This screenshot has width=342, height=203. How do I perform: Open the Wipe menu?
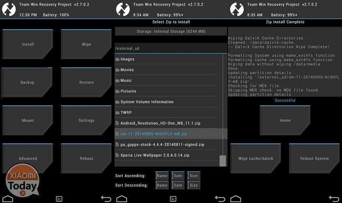(x=86, y=44)
